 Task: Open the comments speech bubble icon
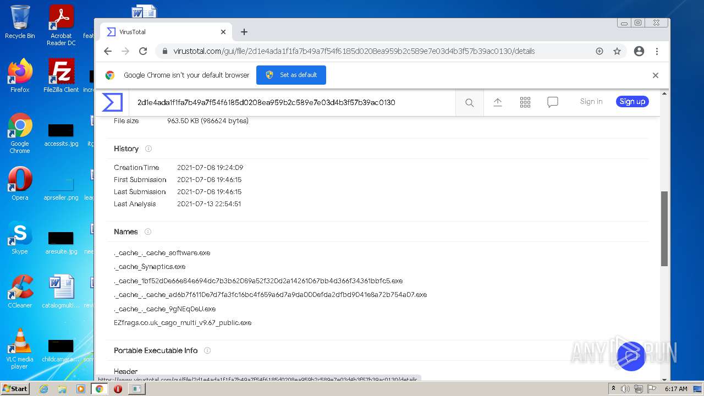pos(553,102)
